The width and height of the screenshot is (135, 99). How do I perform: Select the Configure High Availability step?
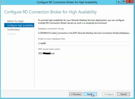(x=19, y=25)
